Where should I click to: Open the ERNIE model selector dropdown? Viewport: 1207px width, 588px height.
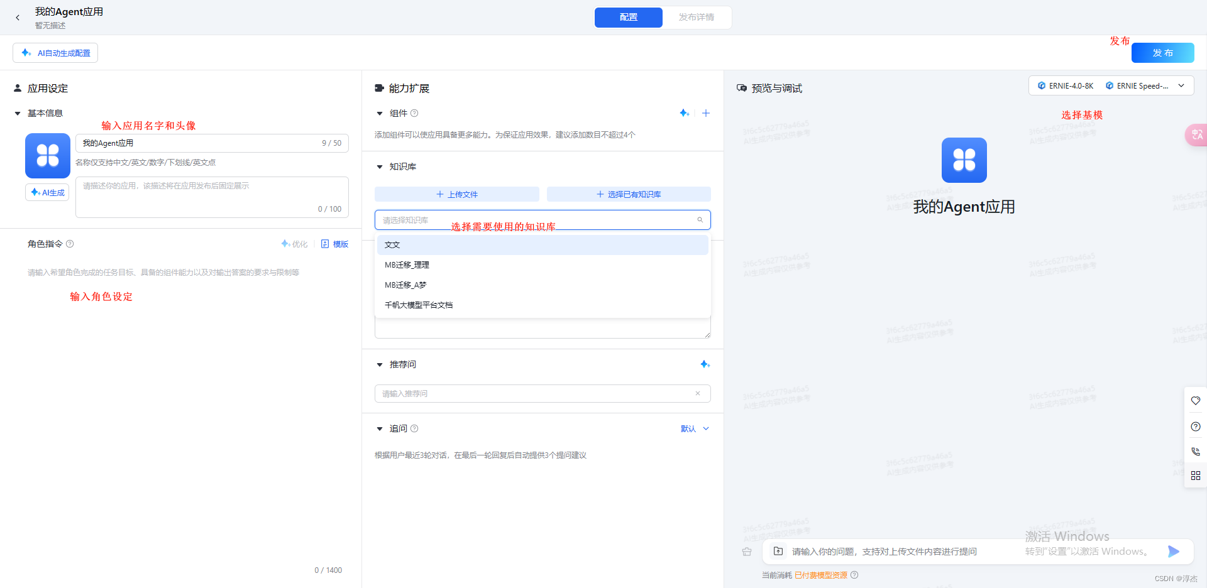click(1111, 85)
